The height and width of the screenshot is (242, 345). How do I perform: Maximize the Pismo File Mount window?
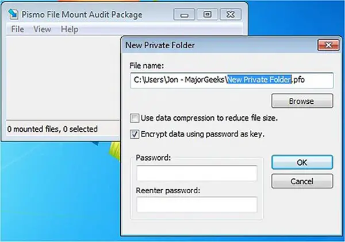[208, 13]
